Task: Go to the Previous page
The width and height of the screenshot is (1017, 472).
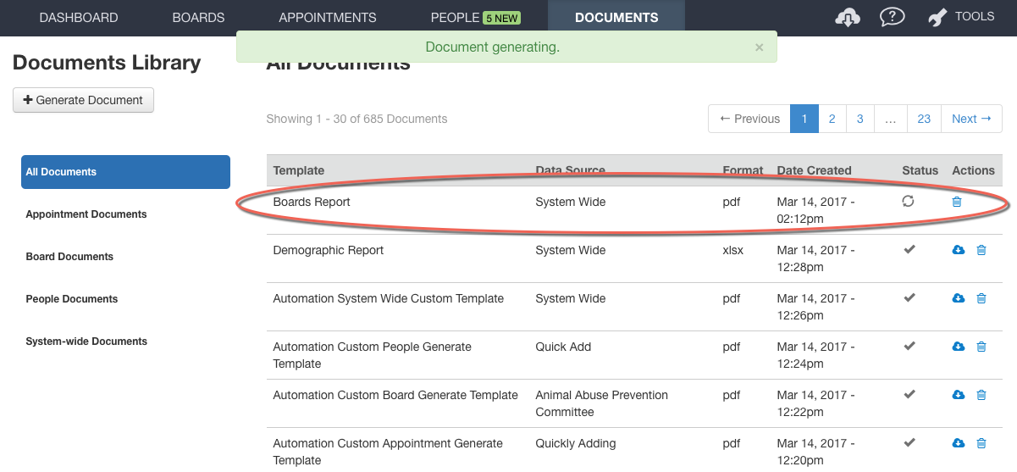Action: (749, 119)
